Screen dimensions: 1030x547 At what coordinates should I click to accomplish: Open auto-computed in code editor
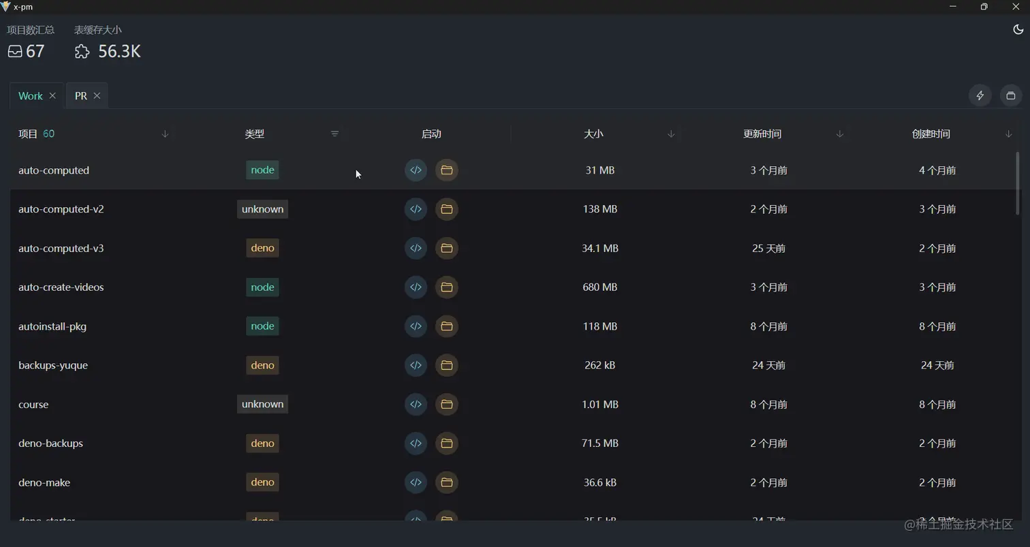(x=416, y=170)
